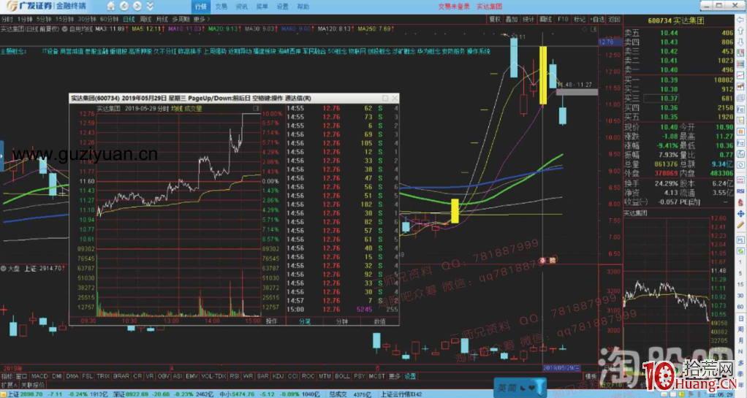Click the diamond icon above the price axis
747x398 pixels.
pos(585,29)
